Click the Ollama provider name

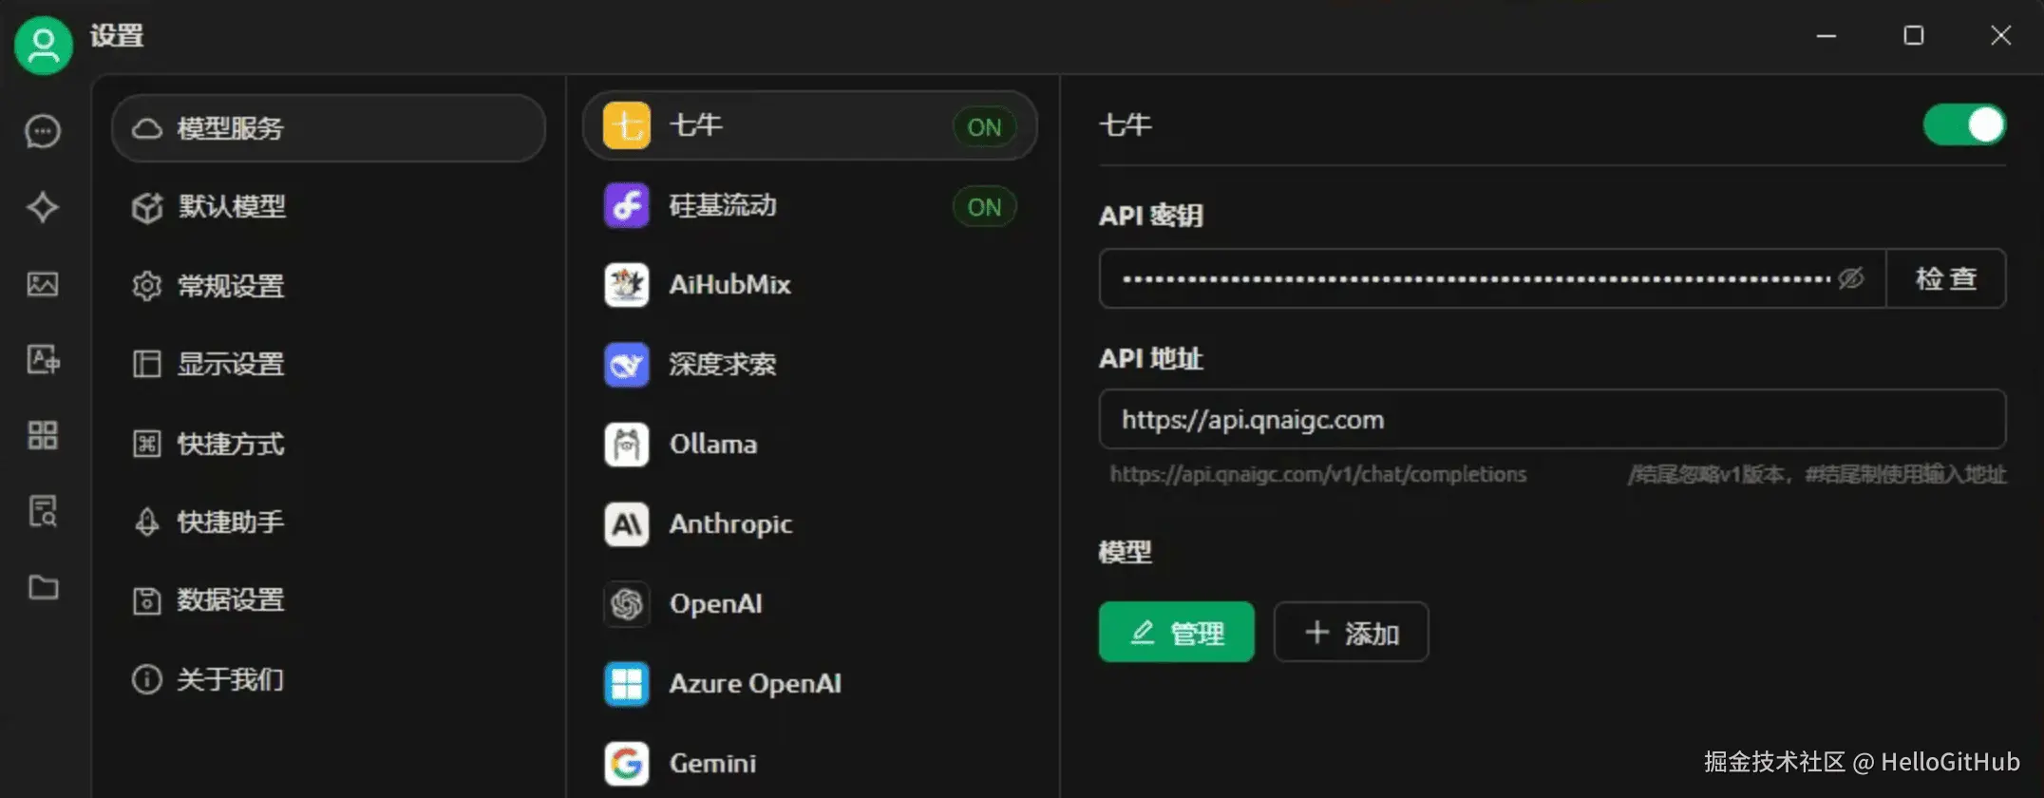pyautogui.click(x=713, y=444)
